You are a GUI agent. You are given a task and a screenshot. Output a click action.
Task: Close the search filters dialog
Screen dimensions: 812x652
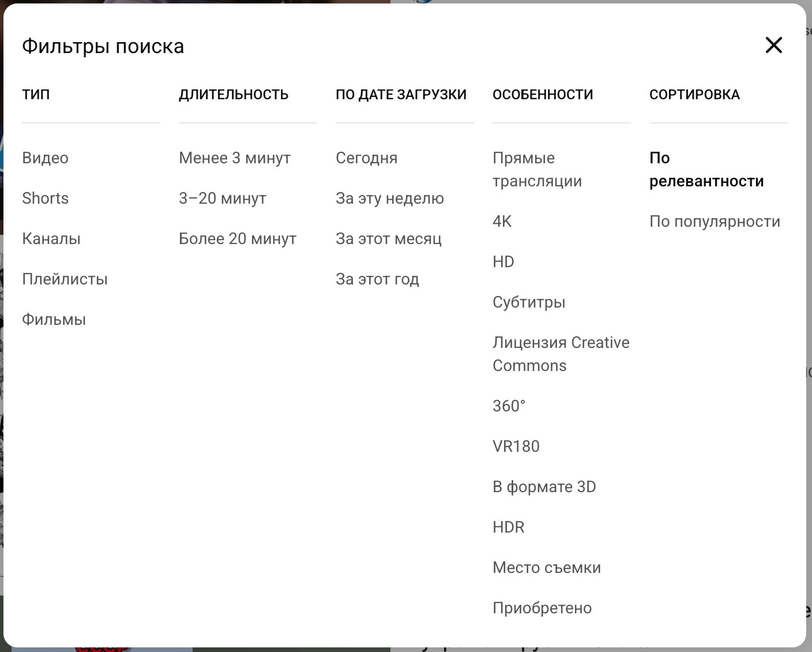point(773,45)
